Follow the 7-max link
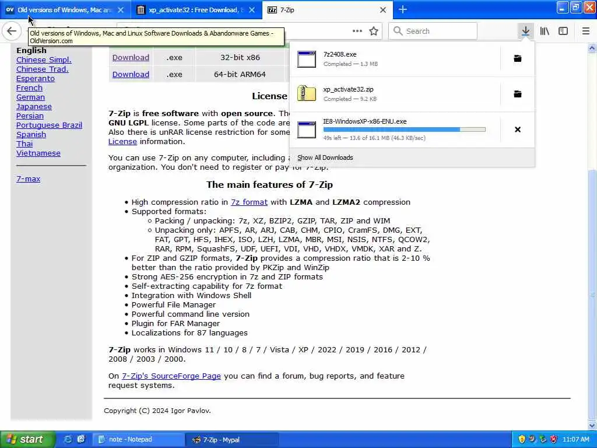This screenshot has height=448, width=597. (x=28, y=178)
